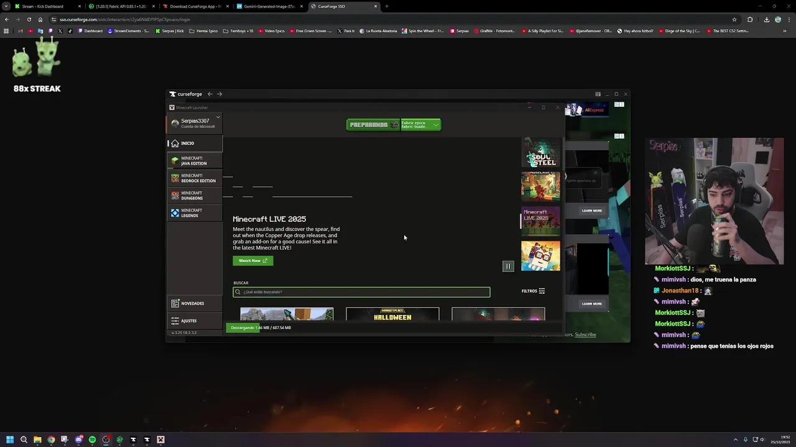Image resolution: width=796 pixels, height=447 pixels.
Task: Open a new browser tab
Action: tap(387, 6)
